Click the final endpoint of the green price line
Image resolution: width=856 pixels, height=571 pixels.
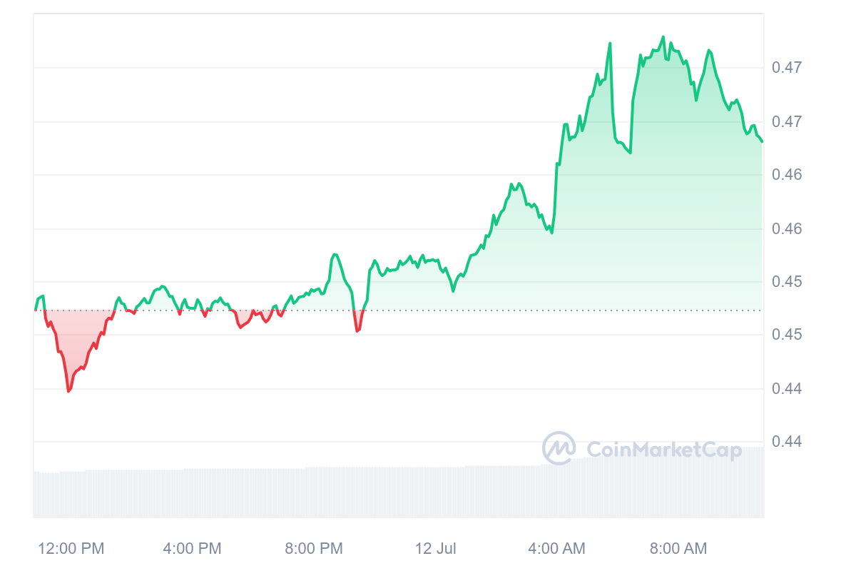click(x=762, y=141)
